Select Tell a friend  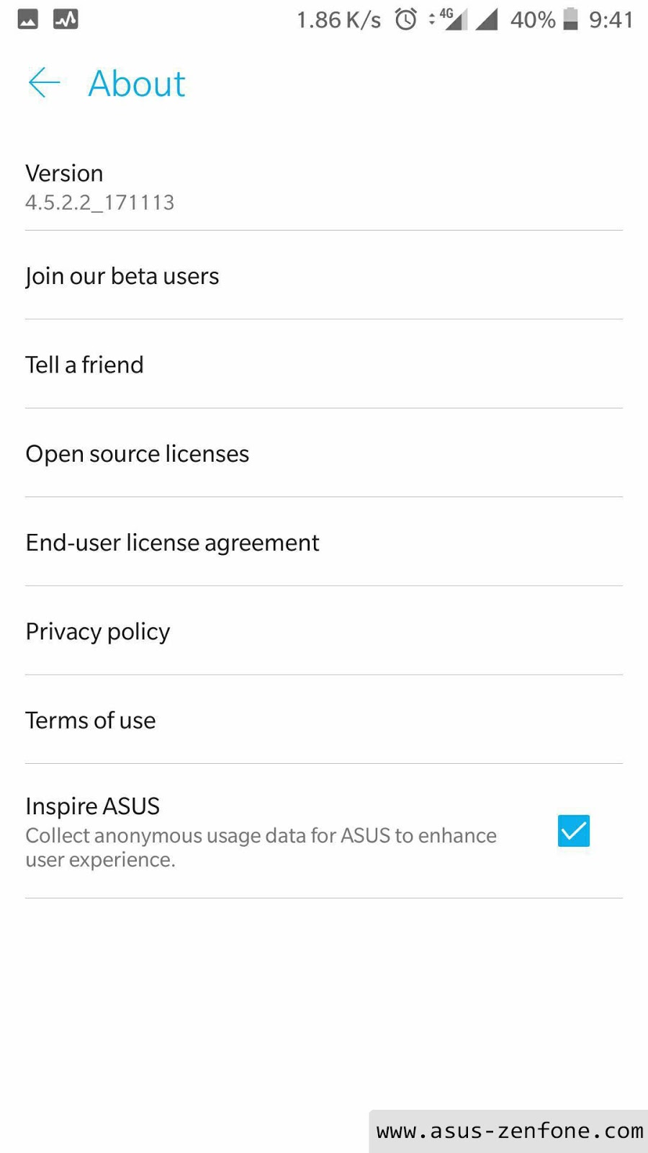[324, 364]
